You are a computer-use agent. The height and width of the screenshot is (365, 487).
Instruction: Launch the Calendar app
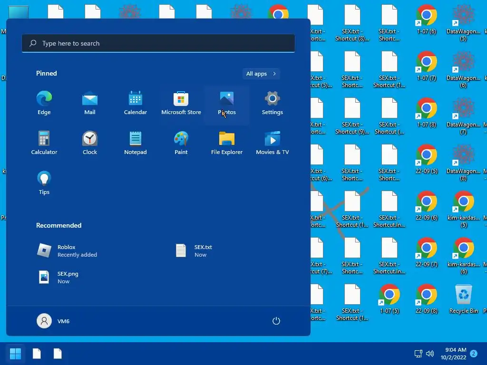136,103
